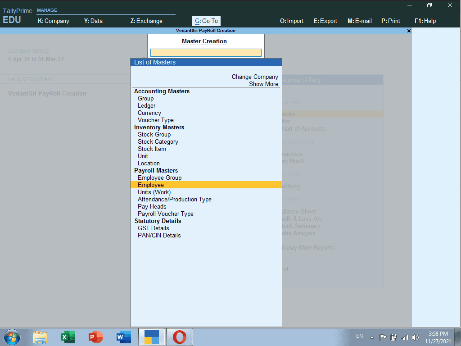Image resolution: width=461 pixels, height=346 pixels.
Task: Open the E: Export menu
Action: (x=325, y=21)
